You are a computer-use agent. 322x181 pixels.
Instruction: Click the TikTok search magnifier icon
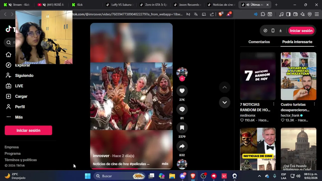9,42
